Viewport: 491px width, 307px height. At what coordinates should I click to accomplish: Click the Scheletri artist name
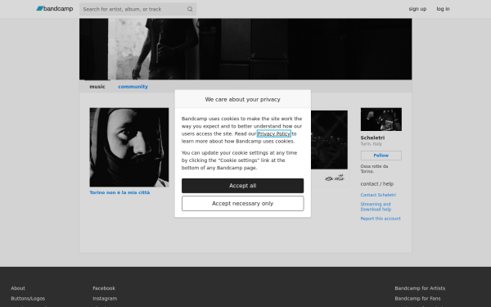[x=372, y=138]
